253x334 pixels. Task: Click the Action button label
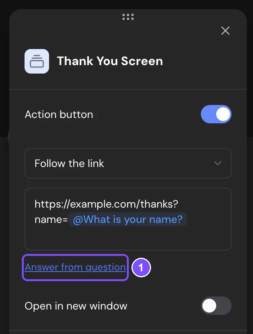59,115
